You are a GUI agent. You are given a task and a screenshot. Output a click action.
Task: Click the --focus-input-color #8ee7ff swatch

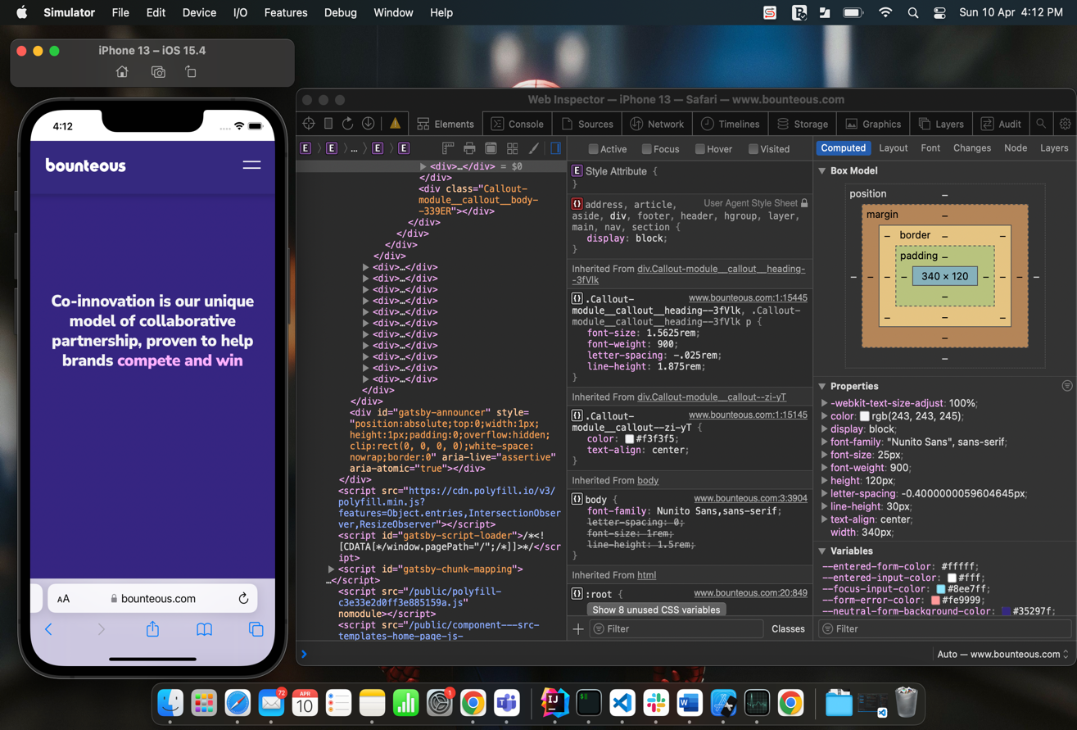tap(941, 589)
